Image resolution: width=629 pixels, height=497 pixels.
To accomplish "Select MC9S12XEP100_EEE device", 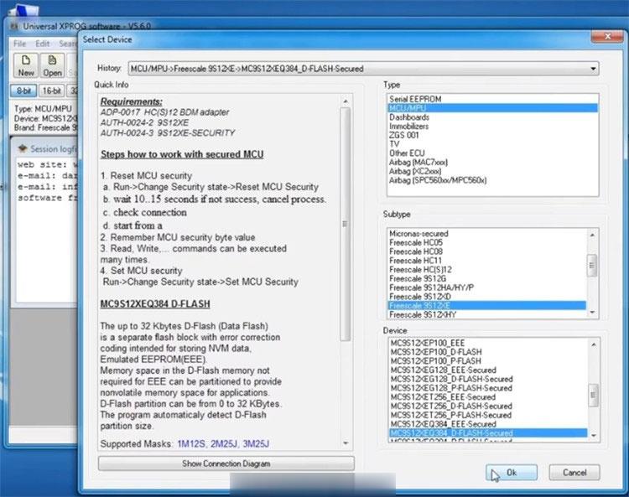I will [488, 343].
